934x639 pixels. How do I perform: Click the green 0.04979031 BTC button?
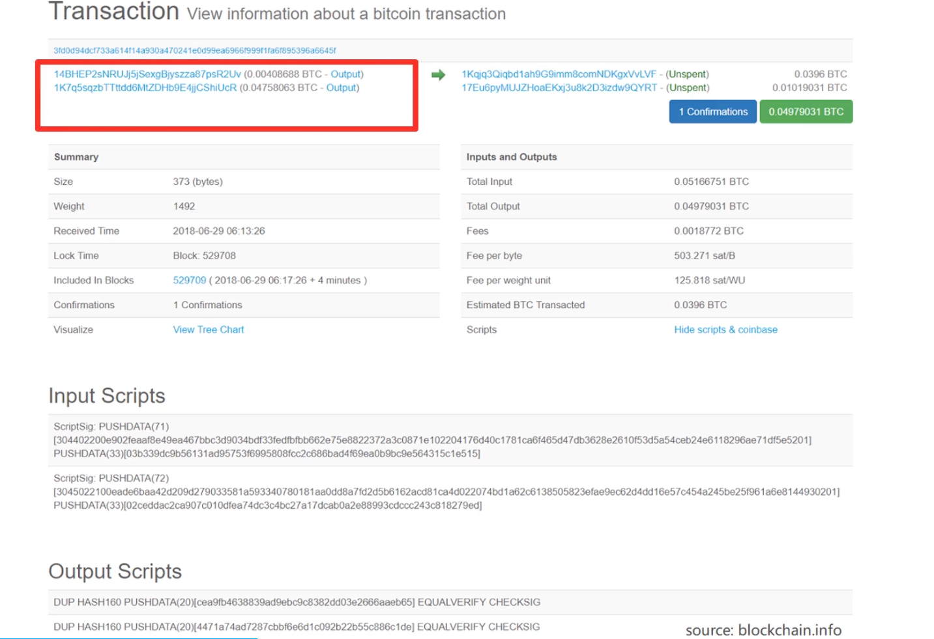pos(806,111)
